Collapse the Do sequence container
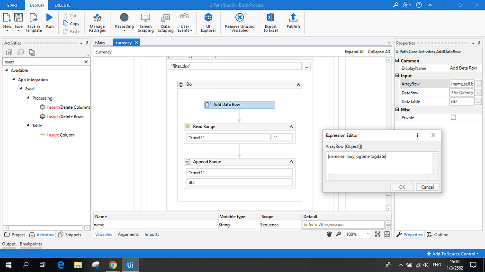This screenshot has height=272, width=485. tap(298, 85)
